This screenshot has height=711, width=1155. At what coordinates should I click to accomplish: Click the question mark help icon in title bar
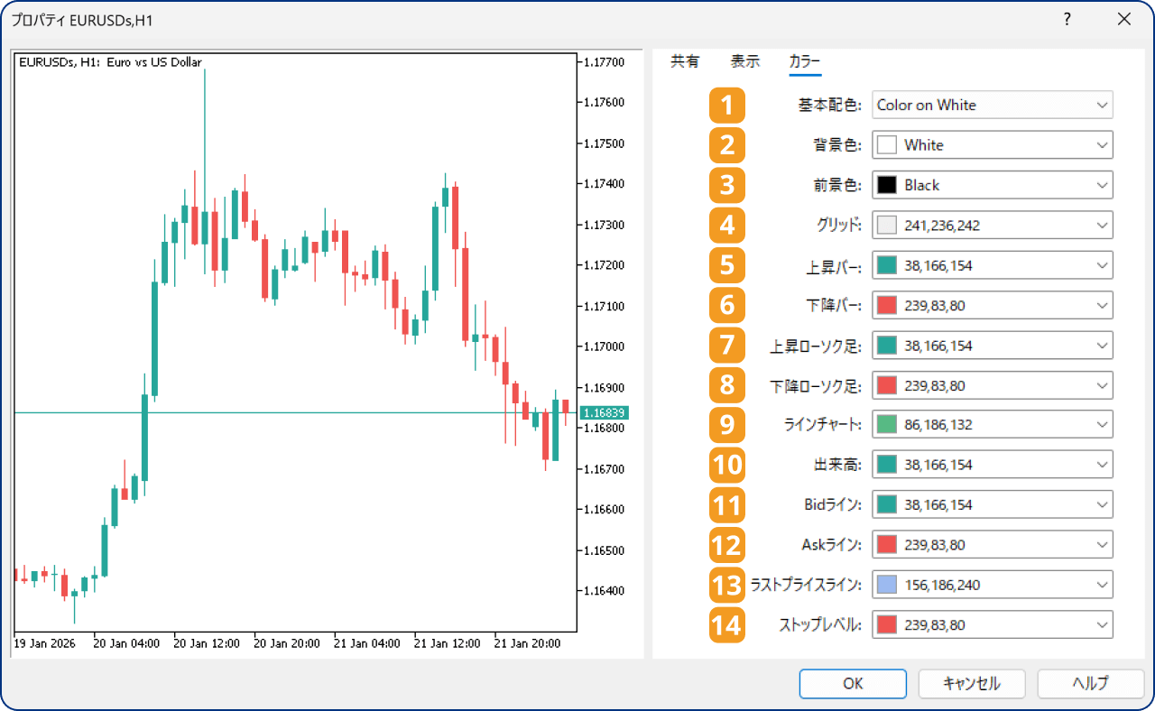1067,19
